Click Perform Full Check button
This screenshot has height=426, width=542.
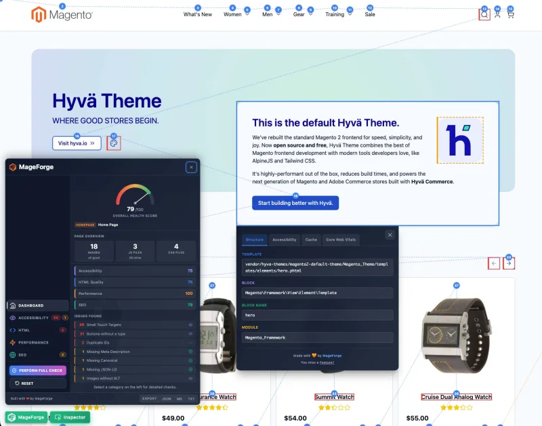[38, 371]
